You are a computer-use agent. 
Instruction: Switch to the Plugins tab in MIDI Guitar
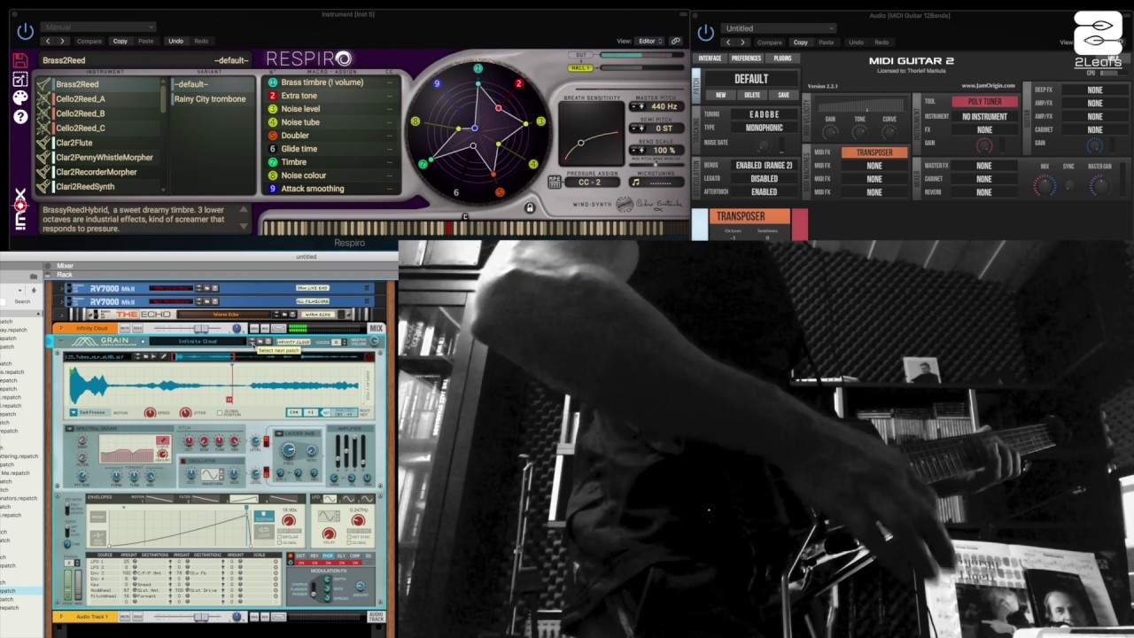tap(782, 58)
